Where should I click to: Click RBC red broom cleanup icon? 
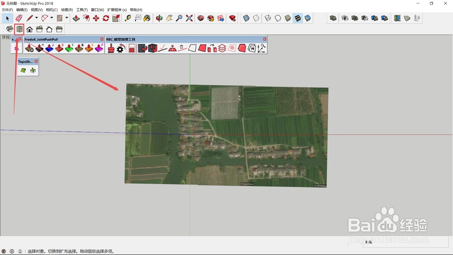pyautogui.click(x=111, y=48)
